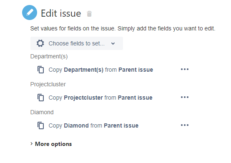Click Copy Projectcluster from Parent issue
Viewport: 231px width, 163px height.
[x=100, y=98]
